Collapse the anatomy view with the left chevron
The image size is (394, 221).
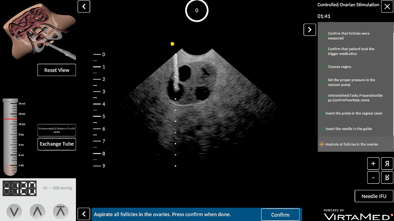(x=84, y=6)
